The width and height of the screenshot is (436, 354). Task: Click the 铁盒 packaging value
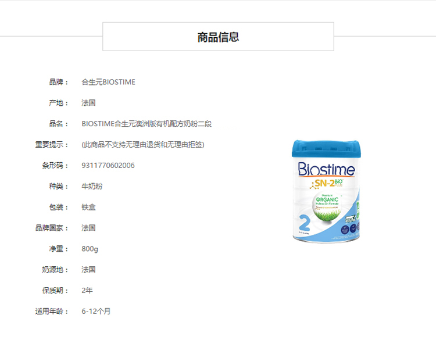88,208
